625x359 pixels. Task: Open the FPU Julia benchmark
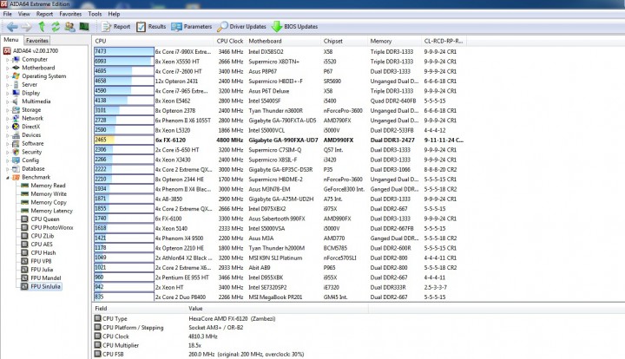click(x=42, y=270)
